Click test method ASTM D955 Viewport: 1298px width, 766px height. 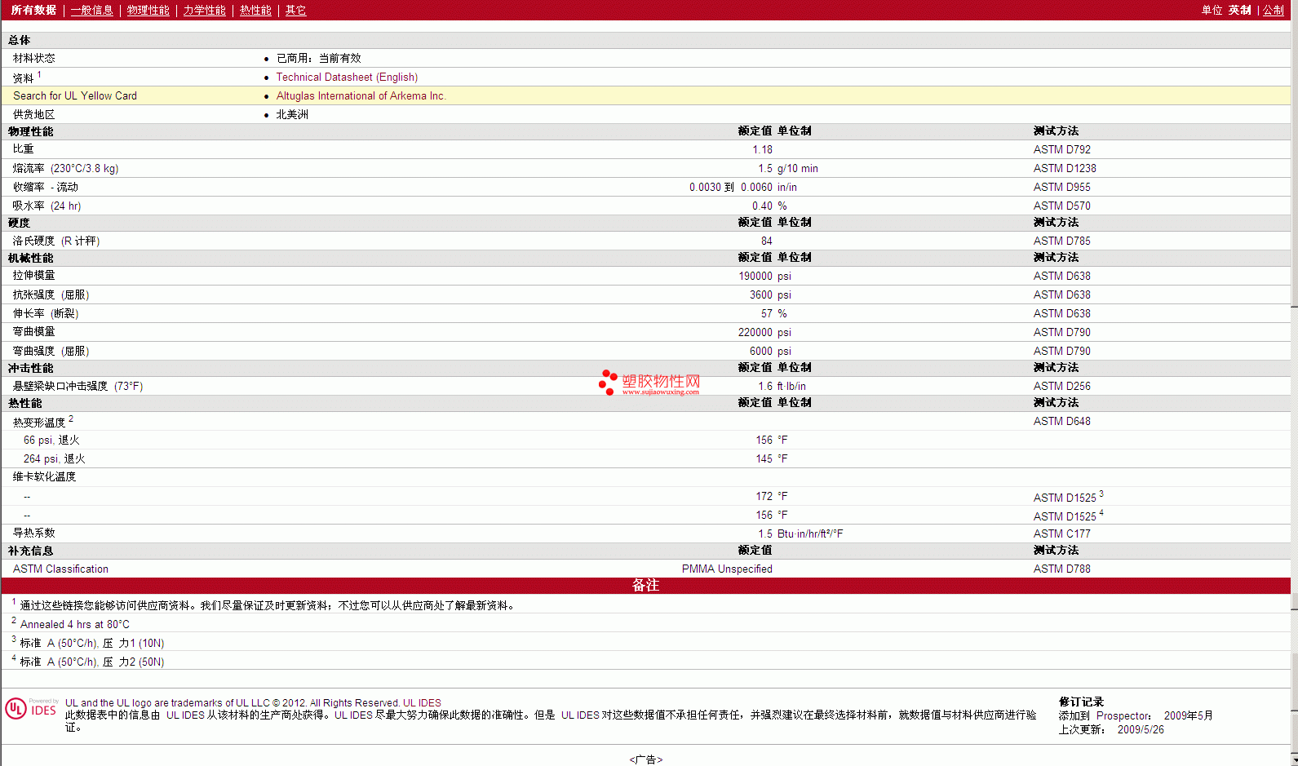(1061, 187)
